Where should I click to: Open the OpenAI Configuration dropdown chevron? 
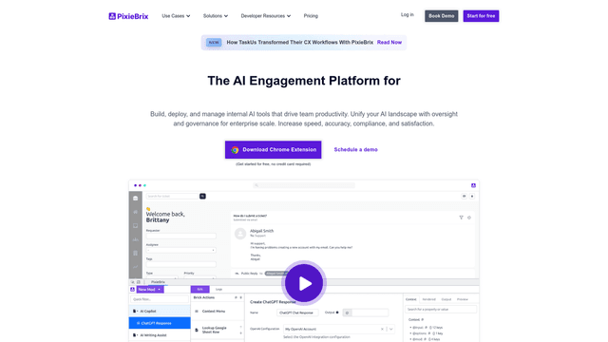click(x=390, y=329)
